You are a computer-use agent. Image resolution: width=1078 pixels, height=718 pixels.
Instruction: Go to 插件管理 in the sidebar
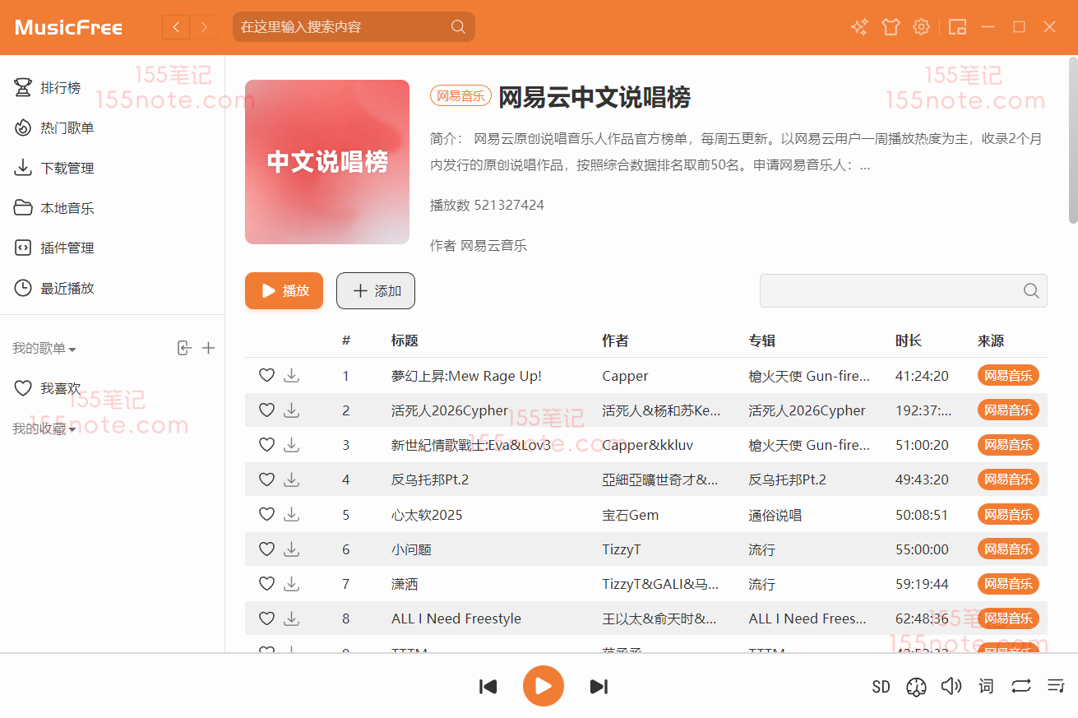pyautogui.click(x=67, y=248)
